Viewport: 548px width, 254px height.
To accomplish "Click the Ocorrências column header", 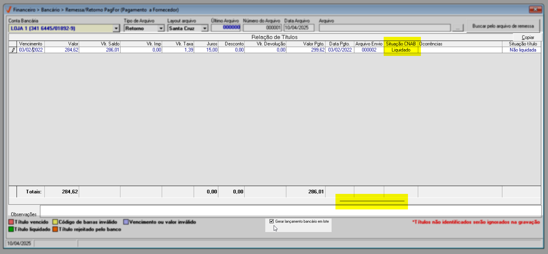I will [460, 44].
